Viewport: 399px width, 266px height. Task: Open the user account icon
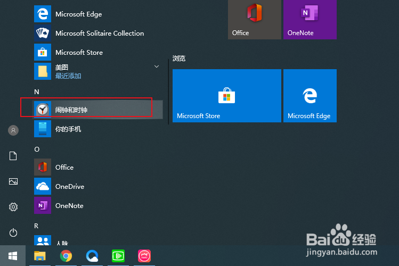point(13,130)
